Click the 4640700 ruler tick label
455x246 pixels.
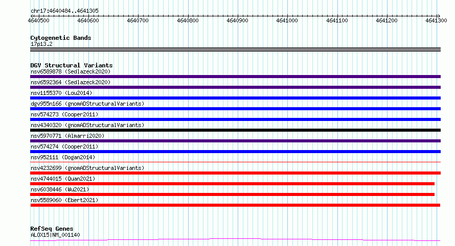[x=138, y=20]
